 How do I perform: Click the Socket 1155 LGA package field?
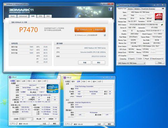click(33, 90)
